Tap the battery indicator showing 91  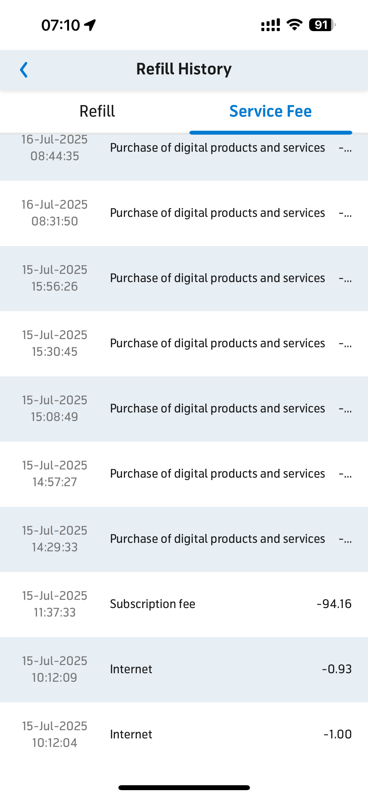coord(322,25)
